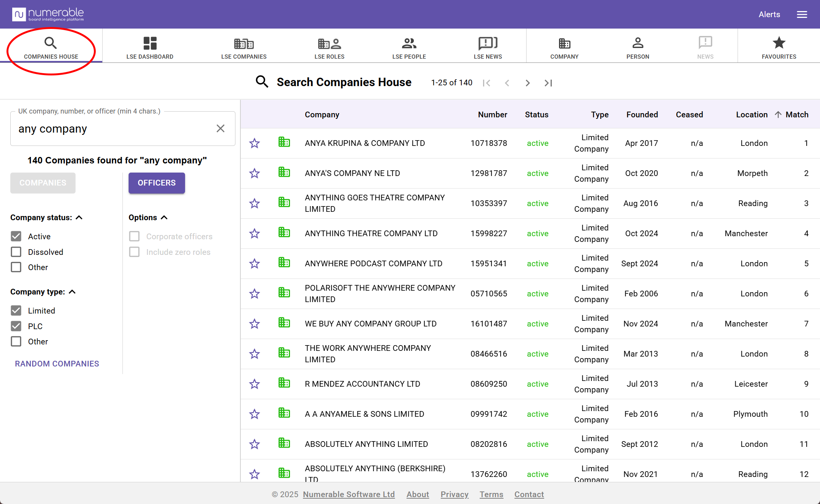Collapse the Options section chevron
The height and width of the screenshot is (504, 820).
[x=164, y=218]
